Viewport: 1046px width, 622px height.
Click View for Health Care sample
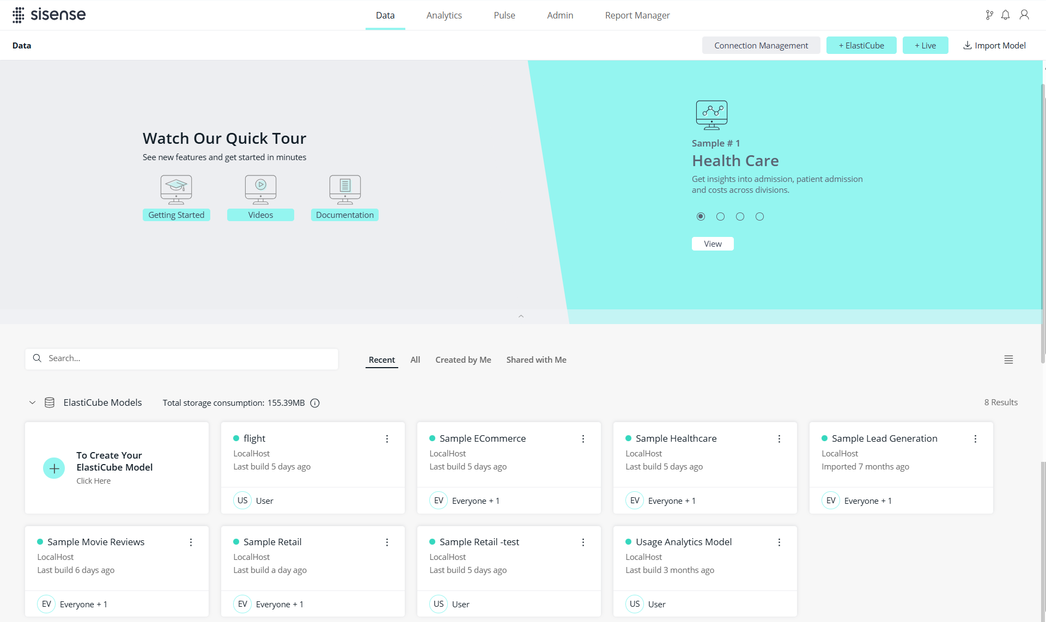713,244
